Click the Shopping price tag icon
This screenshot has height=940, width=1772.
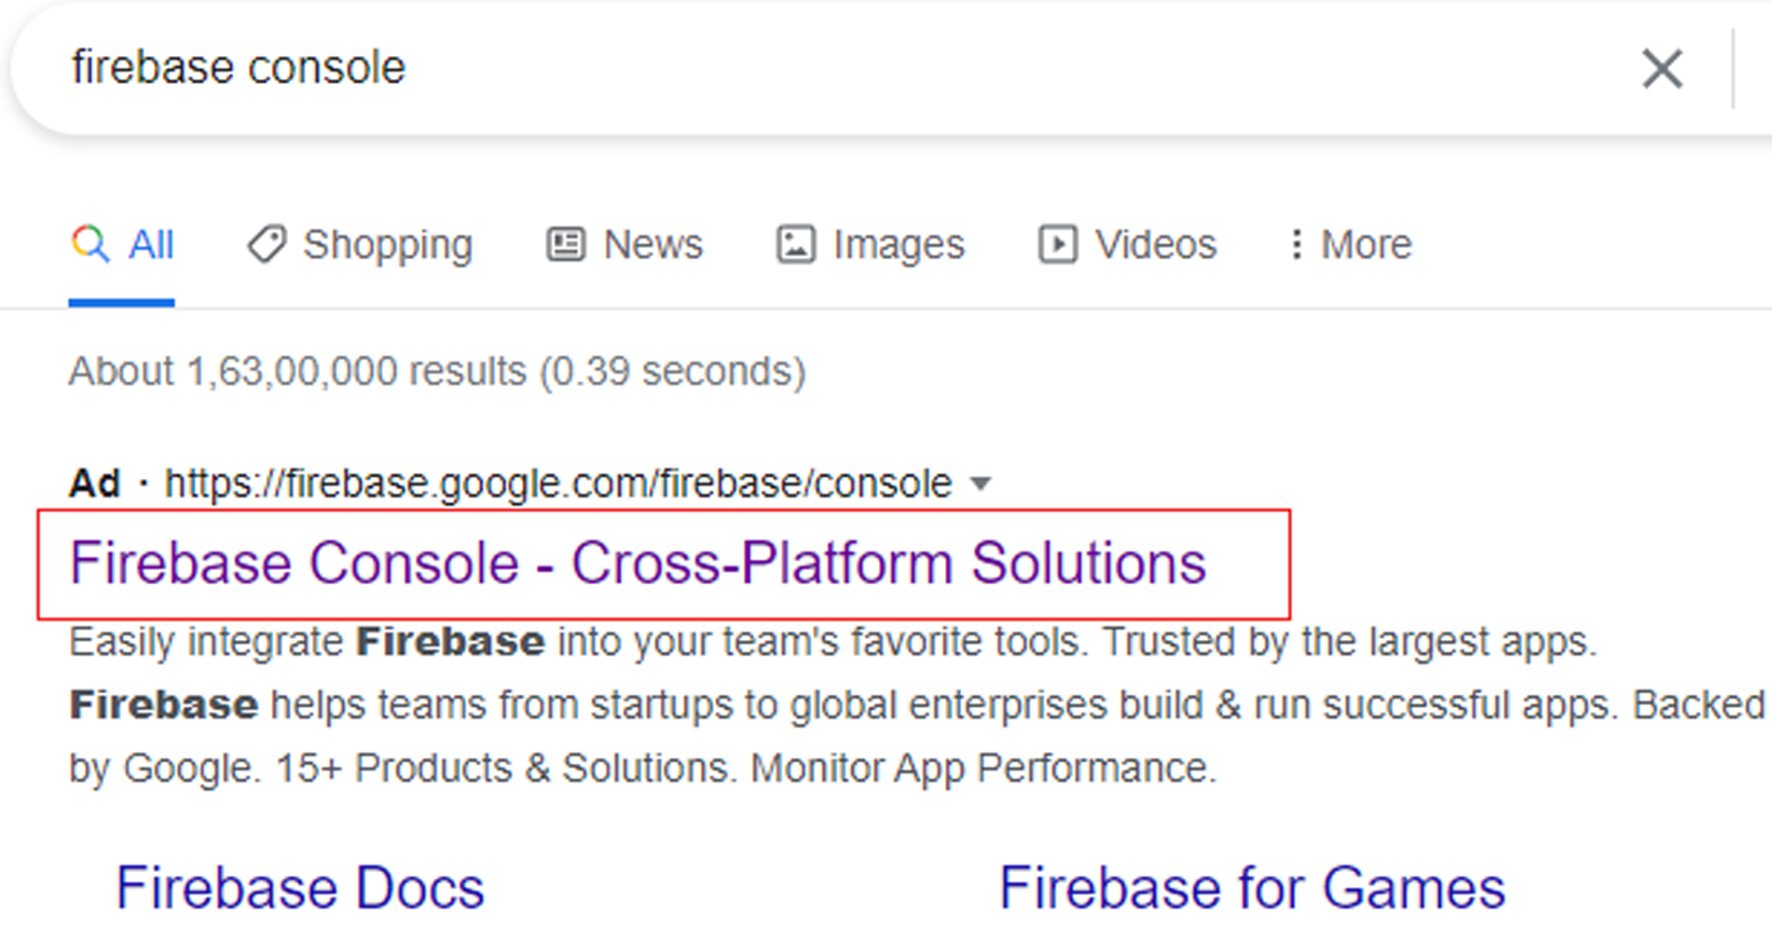click(267, 244)
